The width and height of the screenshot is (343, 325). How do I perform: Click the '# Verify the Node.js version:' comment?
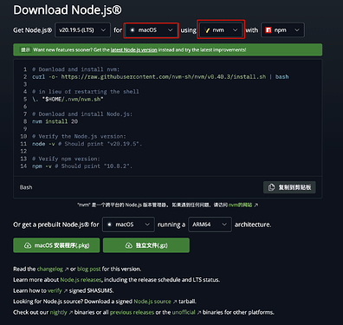pyautogui.click(x=79, y=136)
